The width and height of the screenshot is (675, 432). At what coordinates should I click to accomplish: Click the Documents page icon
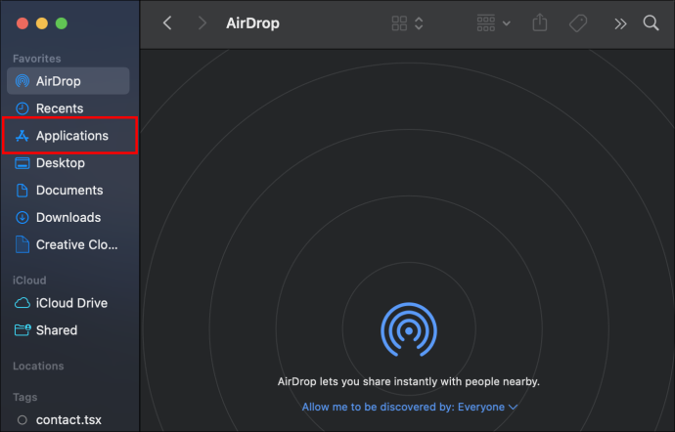tap(22, 191)
